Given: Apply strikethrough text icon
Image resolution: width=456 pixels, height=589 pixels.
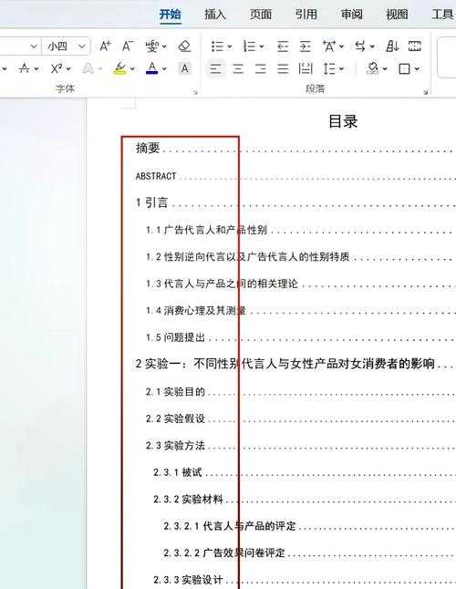Looking at the screenshot, I should (24, 68).
